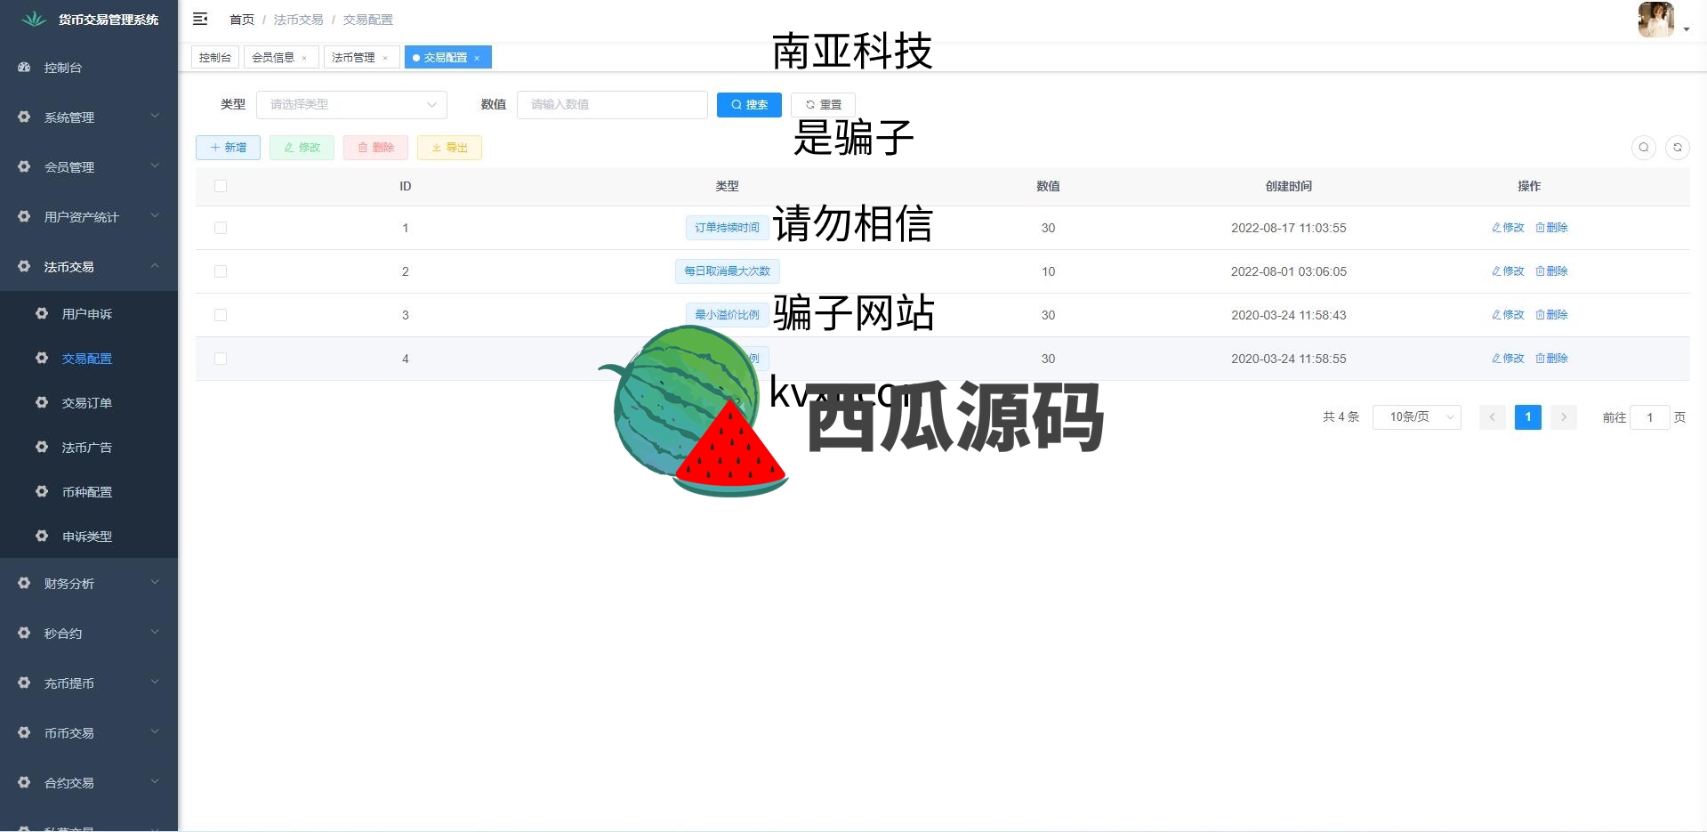Viewport: 1707px width, 832px height.
Task: Go to next page arrow
Action: pos(1564,416)
